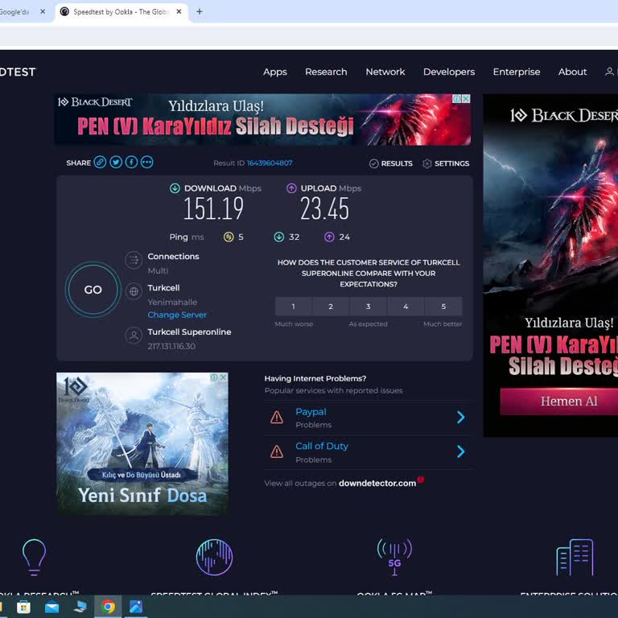Rate customer service 4
The width and height of the screenshot is (618, 618).
point(406,307)
